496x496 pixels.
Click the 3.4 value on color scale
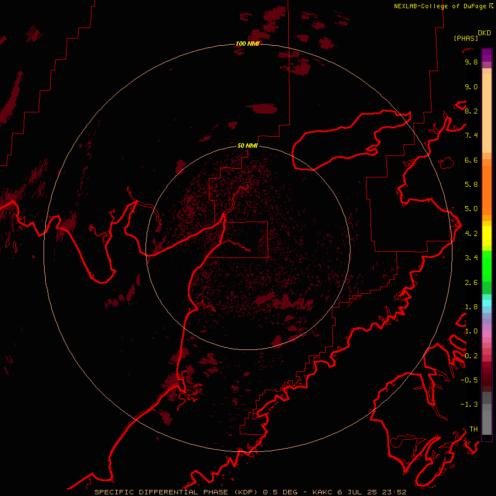tap(471, 258)
